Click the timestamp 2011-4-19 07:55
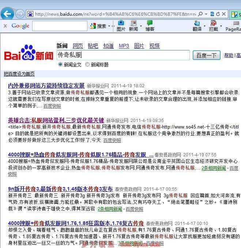Image resolution: width=241 pixels, height=248 pixels. 200,155
